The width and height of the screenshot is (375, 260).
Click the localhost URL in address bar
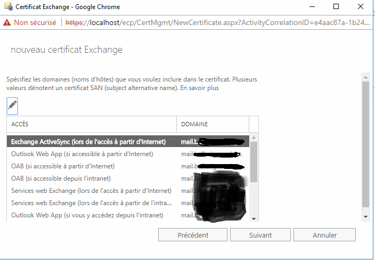217,23
